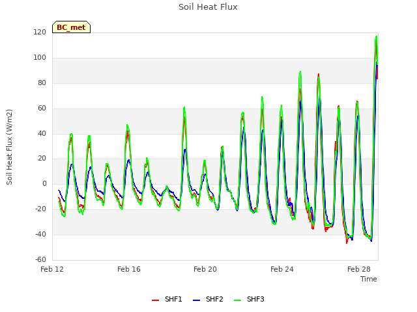Screen dimensions: 417x312
Task: Click the Time x-axis title
Action: click(x=369, y=279)
